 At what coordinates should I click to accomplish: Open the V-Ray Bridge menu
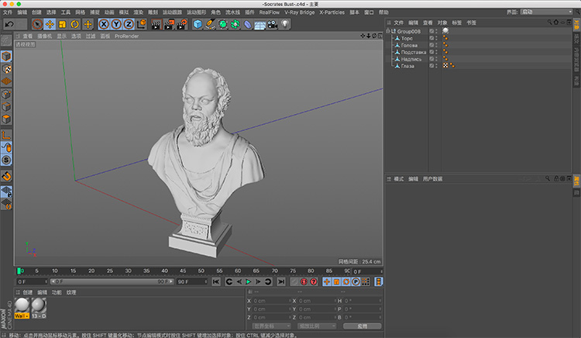coord(299,12)
